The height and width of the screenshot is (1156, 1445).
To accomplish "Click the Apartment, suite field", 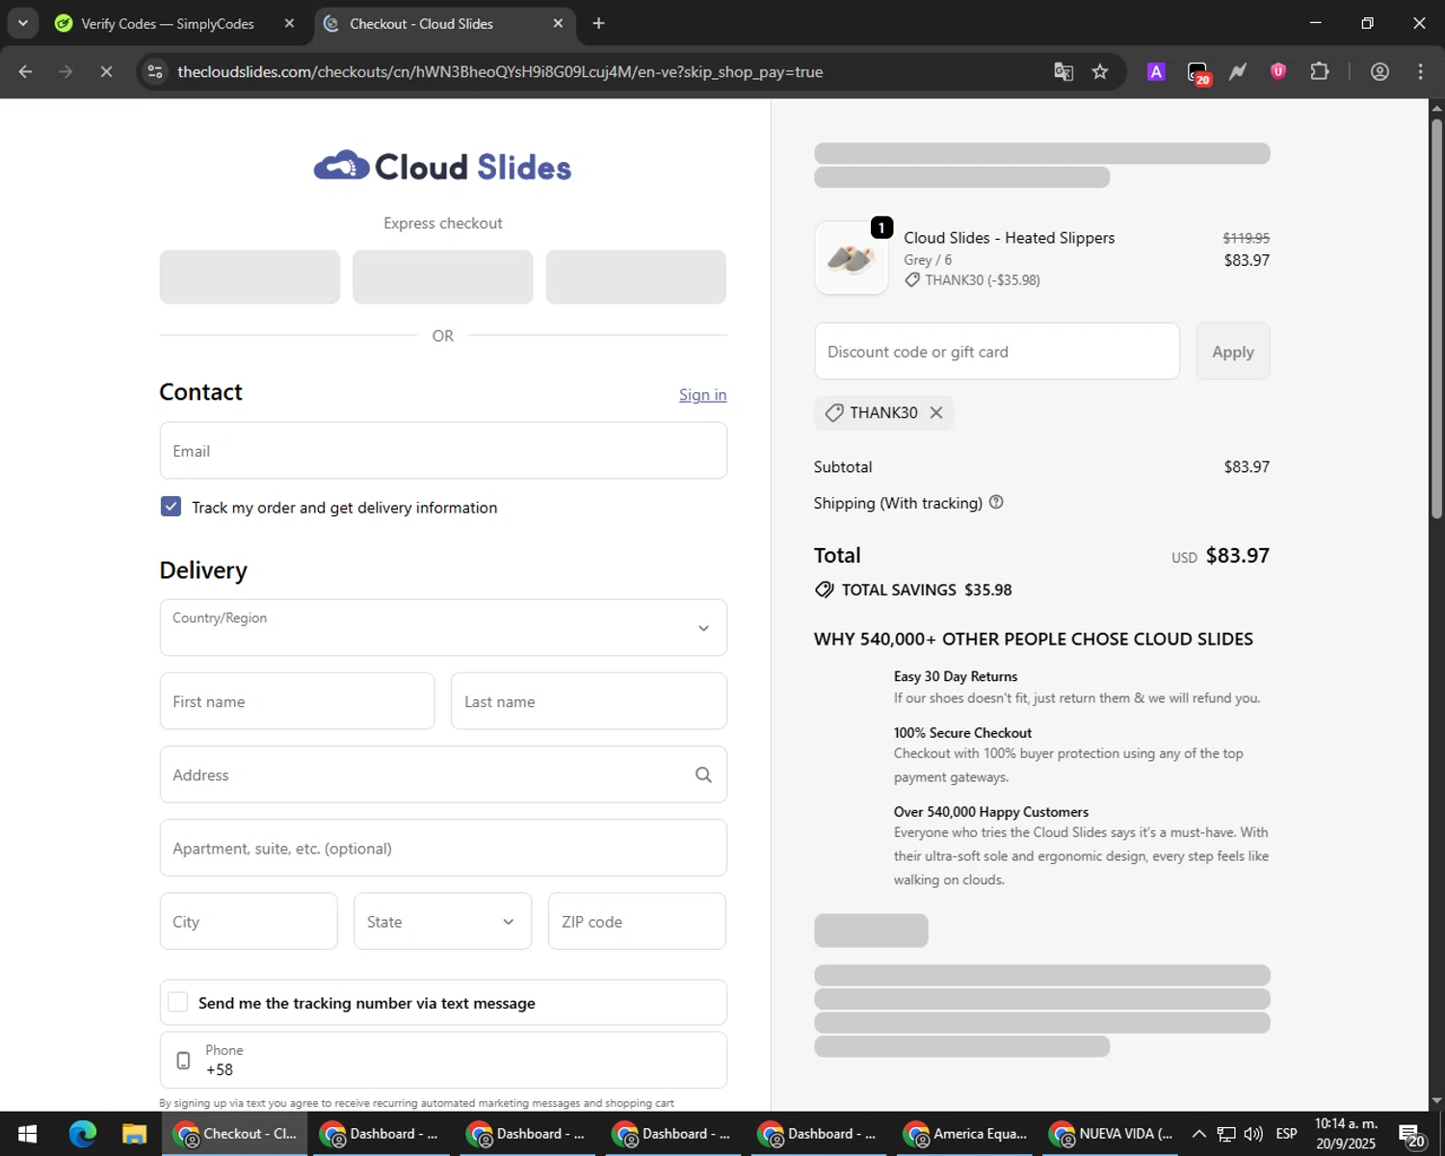I will click(443, 848).
